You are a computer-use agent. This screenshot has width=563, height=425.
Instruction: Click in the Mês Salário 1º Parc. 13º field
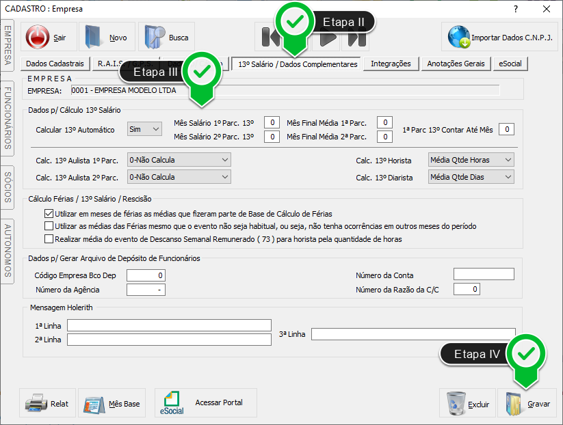pos(272,123)
